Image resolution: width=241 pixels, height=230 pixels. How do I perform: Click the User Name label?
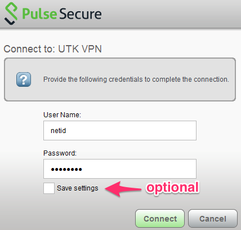coord(62,115)
